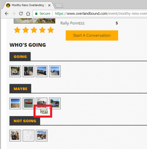This screenshot has height=149, width=147.
Task: Close the Monthy Reno Overlanding tab
Action: [x=49, y=5]
